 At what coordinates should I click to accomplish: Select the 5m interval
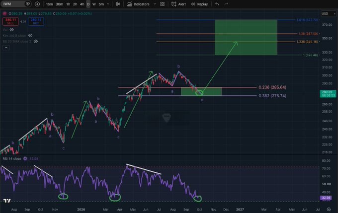[x=101, y=4]
